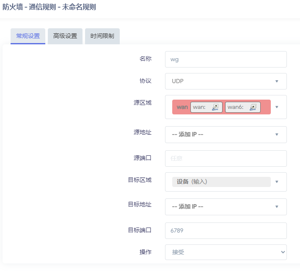Click the 源端口 input field
Screen dimensions: 300x271
226,158
